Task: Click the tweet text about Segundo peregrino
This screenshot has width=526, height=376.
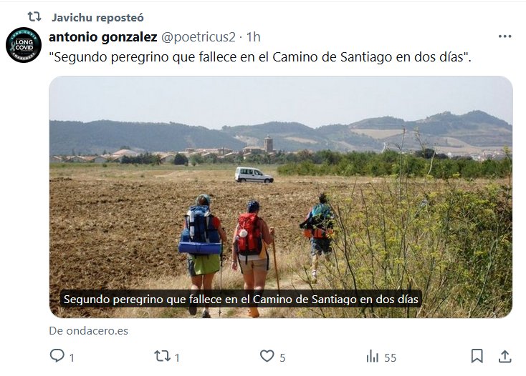Action: [260, 57]
